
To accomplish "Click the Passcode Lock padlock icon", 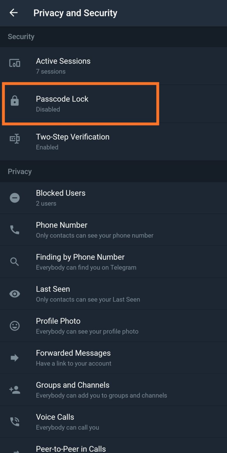I will (x=14, y=101).
